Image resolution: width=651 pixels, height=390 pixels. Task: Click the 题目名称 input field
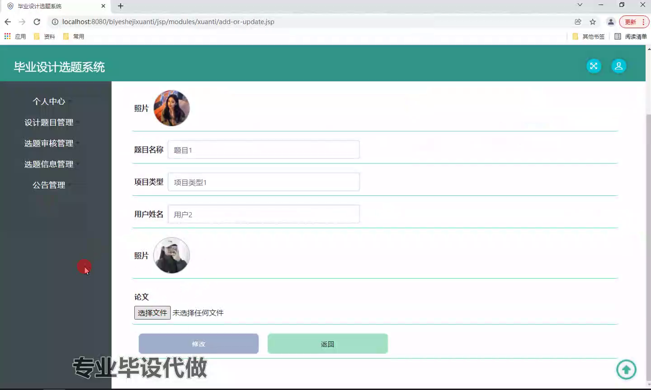coord(264,149)
